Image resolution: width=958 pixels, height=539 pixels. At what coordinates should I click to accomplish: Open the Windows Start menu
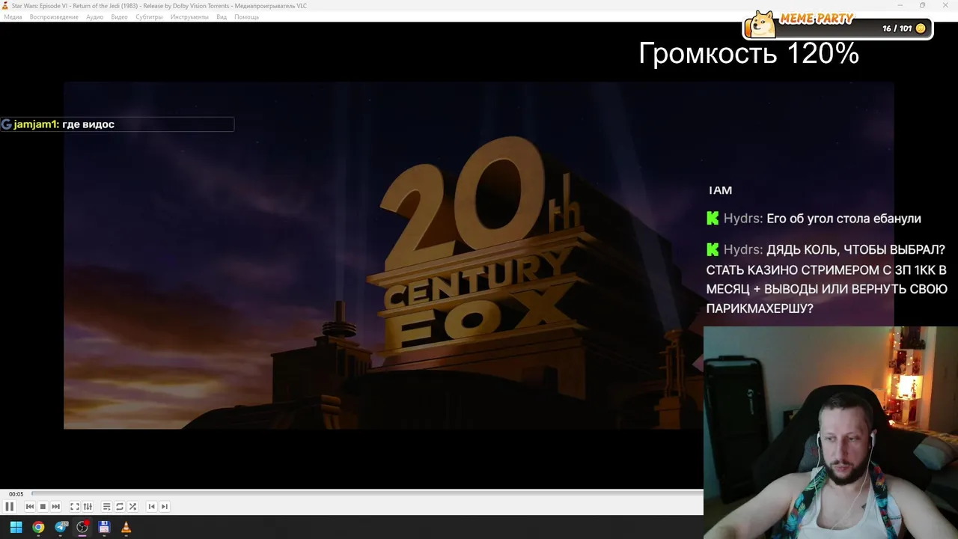click(x=16, y=527)
